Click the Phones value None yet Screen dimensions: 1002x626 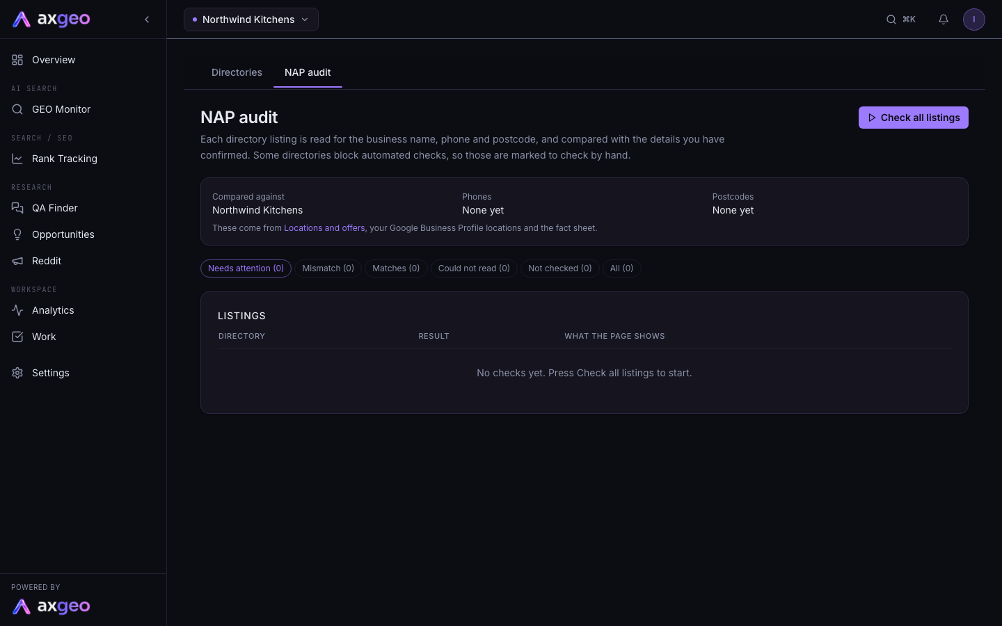pos(483,210)
